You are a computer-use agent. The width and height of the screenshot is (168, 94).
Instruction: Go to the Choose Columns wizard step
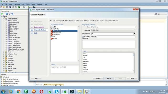[39, 27]
